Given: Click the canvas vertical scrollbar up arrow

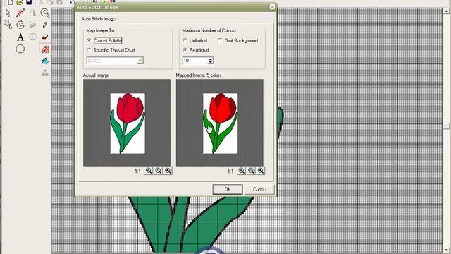Looking at the screenshot, I should coord(447,11).
